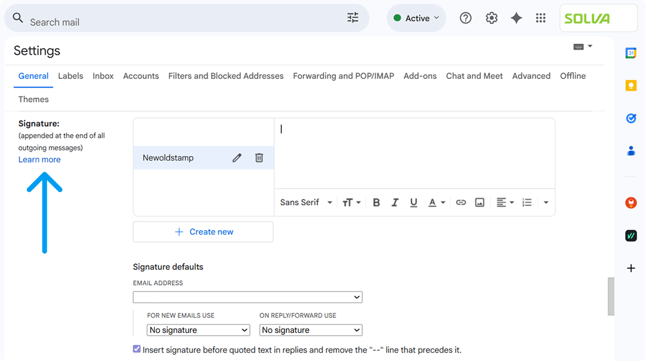The width and height of the screenshot is (645, 361).
Task: Click the Create new signature button
Action: coord(203,232)
